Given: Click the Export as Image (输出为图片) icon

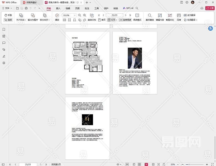Looking at the screenshot, I should [x=33, y=15].
